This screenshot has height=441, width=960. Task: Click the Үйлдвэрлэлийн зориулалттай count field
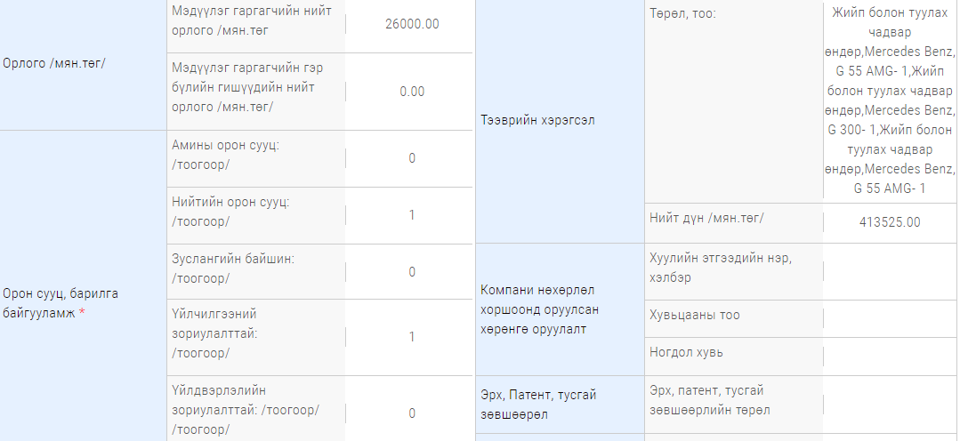412,413
